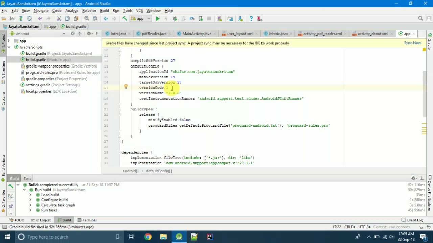Collapse the Gradle Scripts node

(x=9, y=47)
